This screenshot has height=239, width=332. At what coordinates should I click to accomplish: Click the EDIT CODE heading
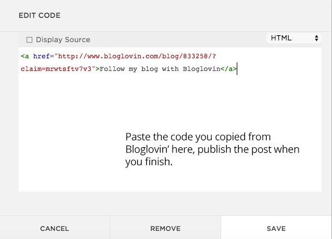tap(40, 16)
